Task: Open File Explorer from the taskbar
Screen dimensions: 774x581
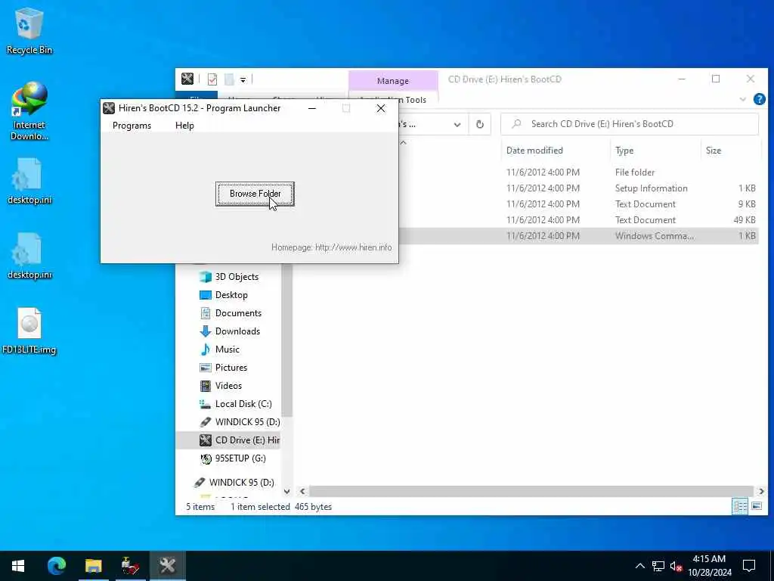Action: point(93,566)
